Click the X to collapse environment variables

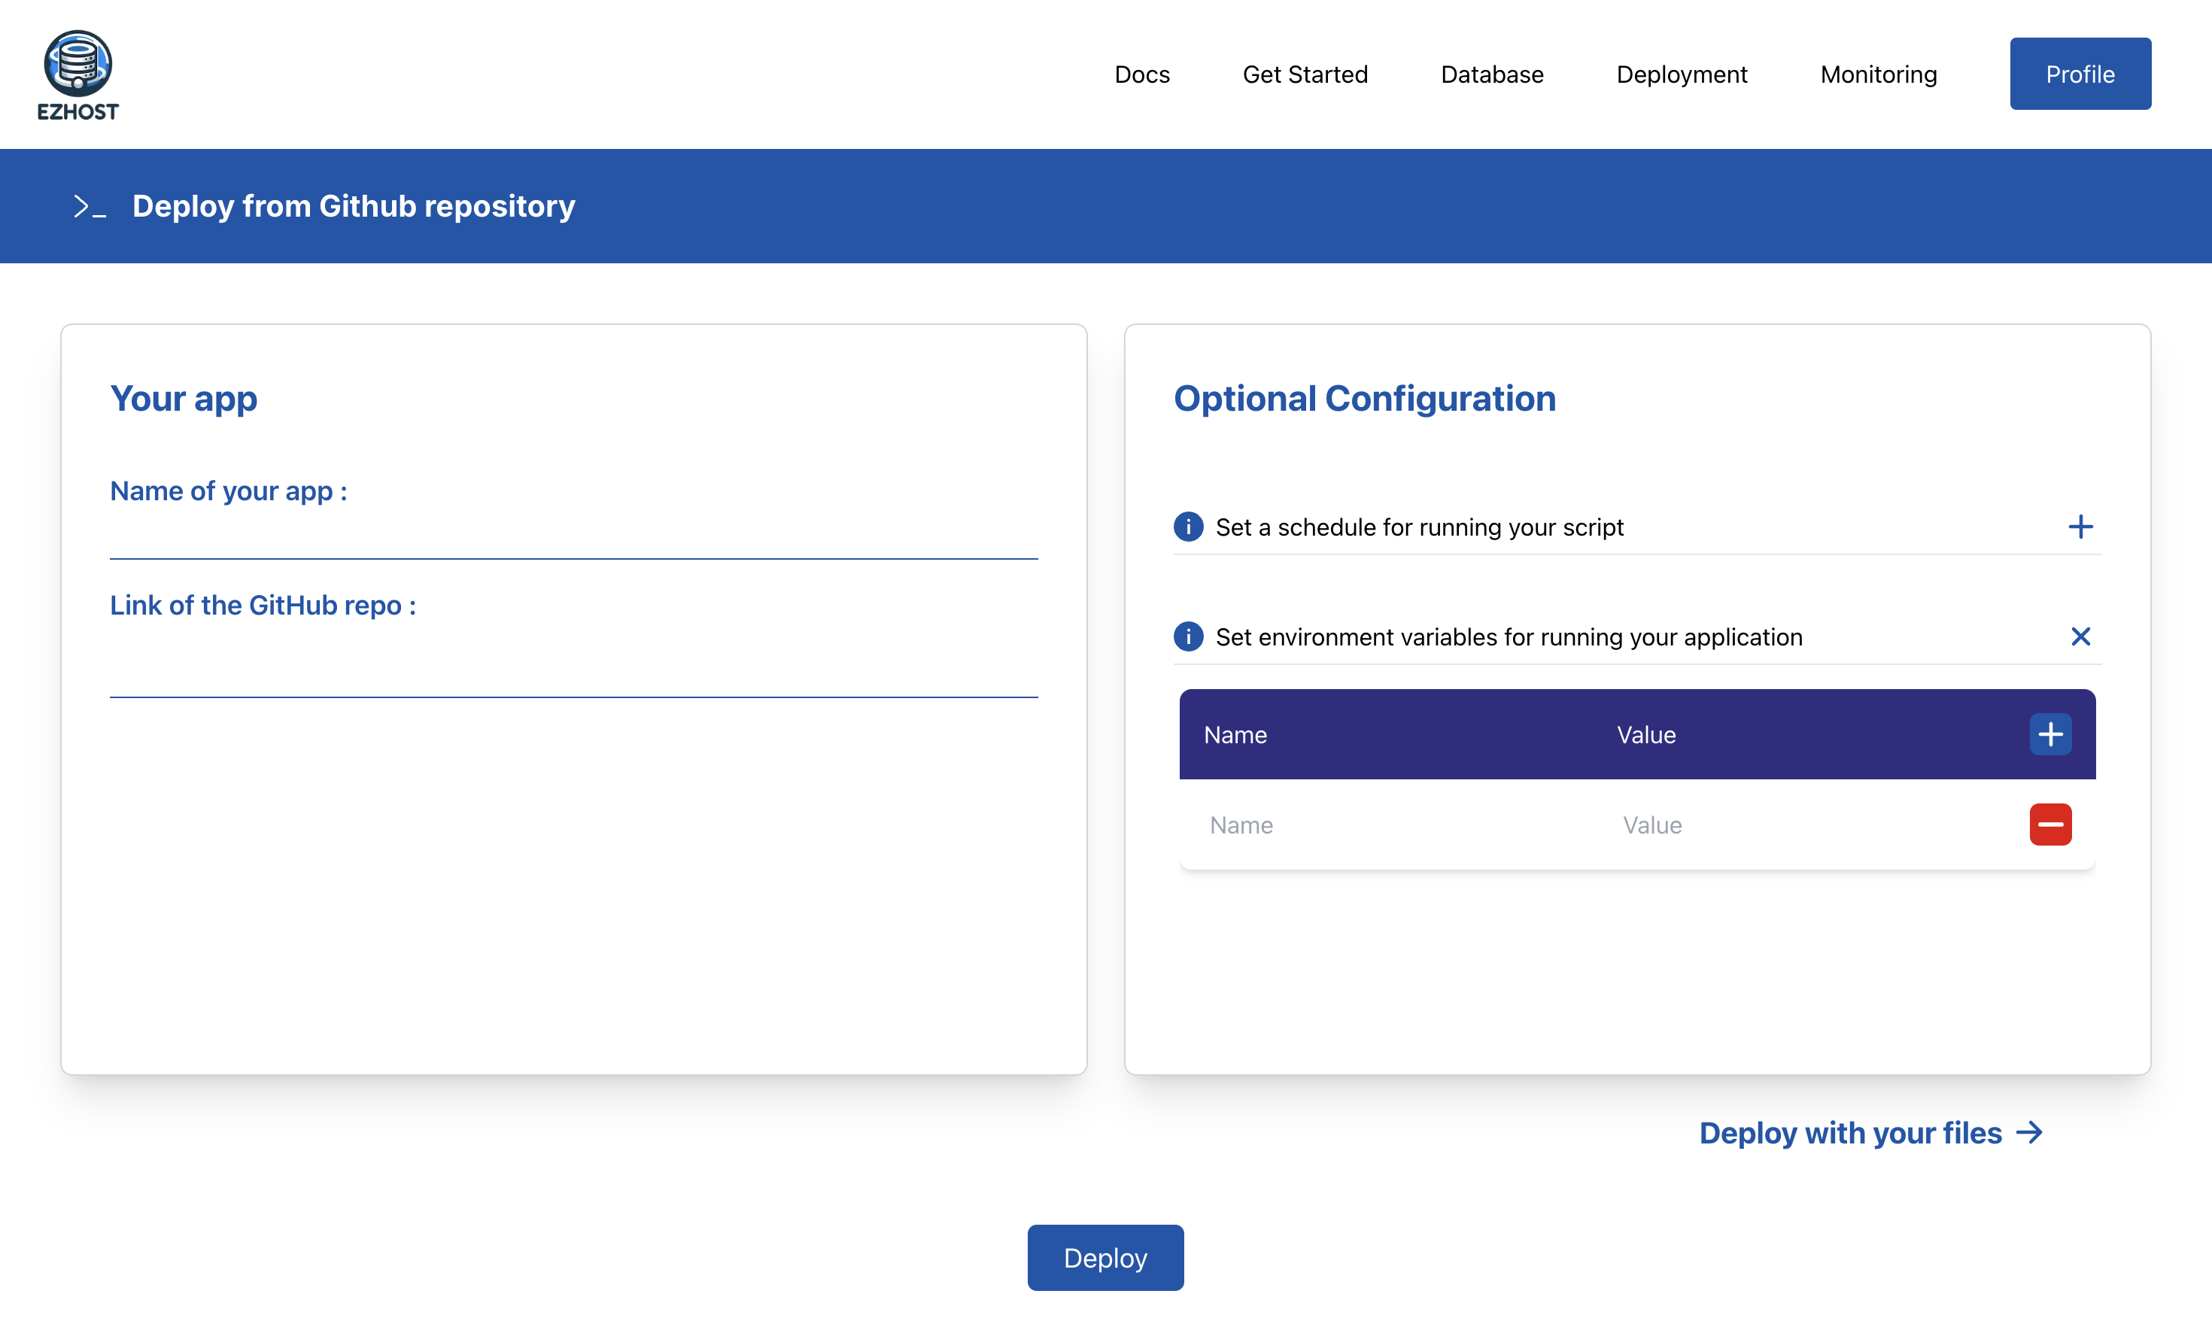2080,636
